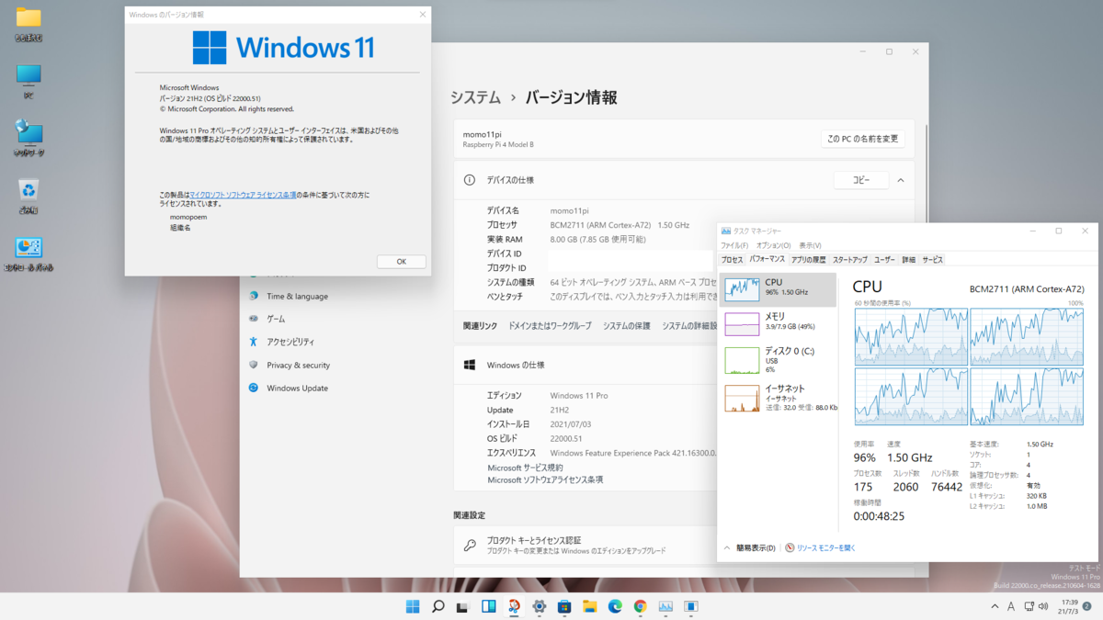Click OK in the winver dialog

tap(402, 262)
